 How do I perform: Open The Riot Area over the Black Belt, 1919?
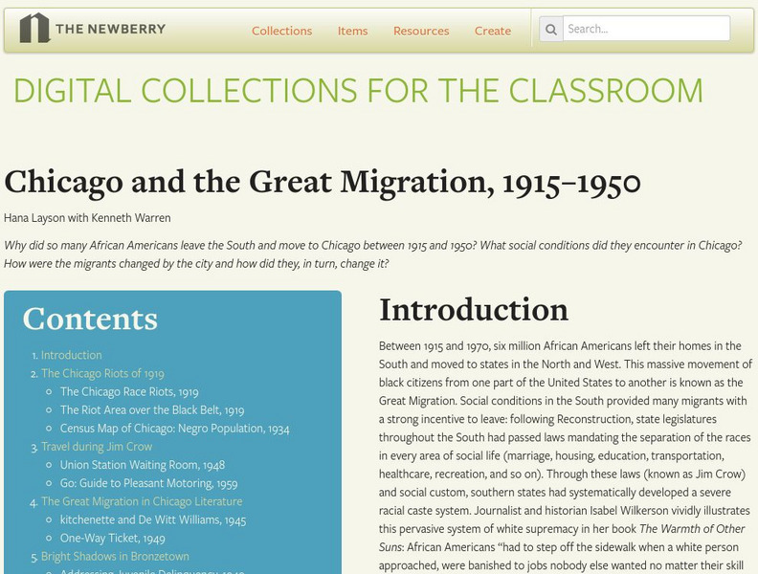152,410
